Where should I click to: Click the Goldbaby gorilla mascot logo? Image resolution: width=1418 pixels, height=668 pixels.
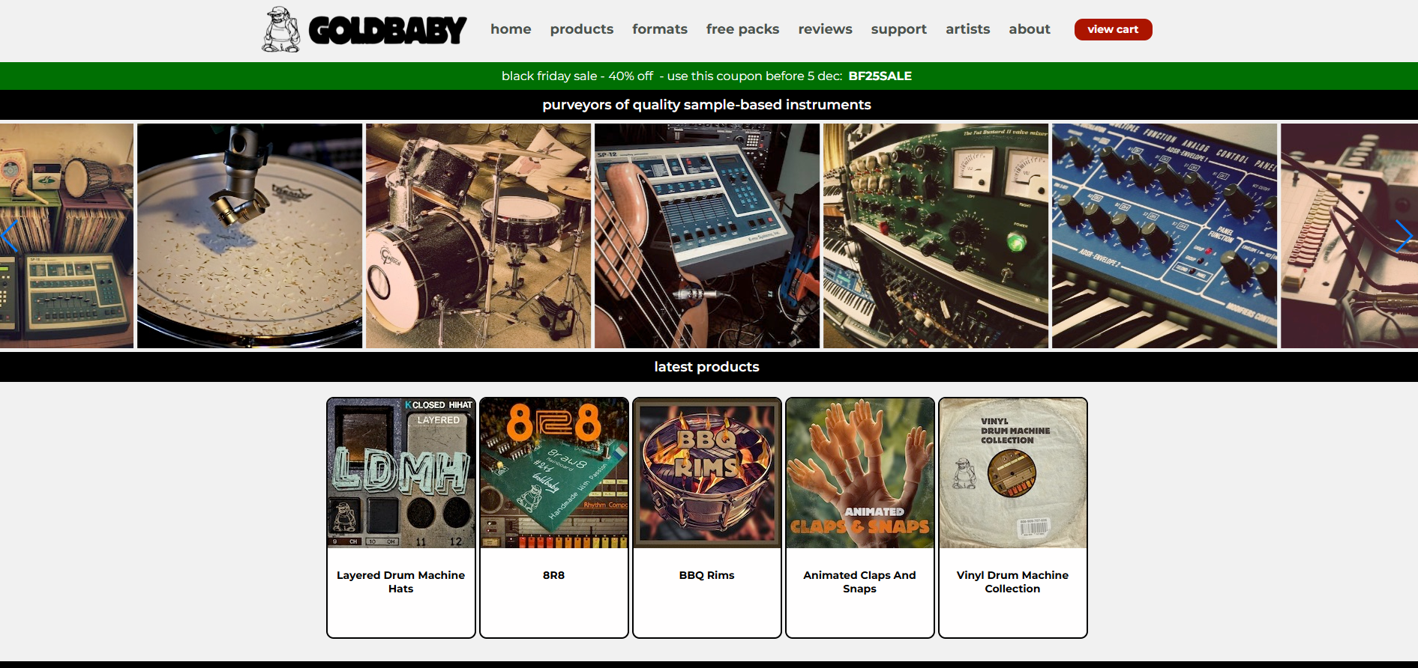point(281,30)
